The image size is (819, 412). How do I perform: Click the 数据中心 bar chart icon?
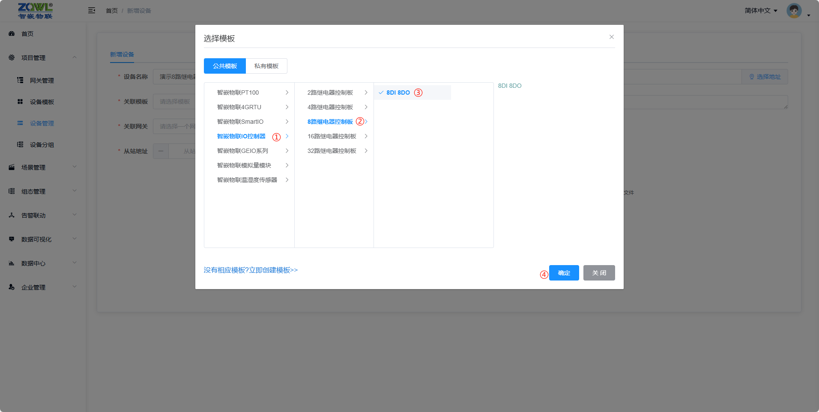(12, 263)
